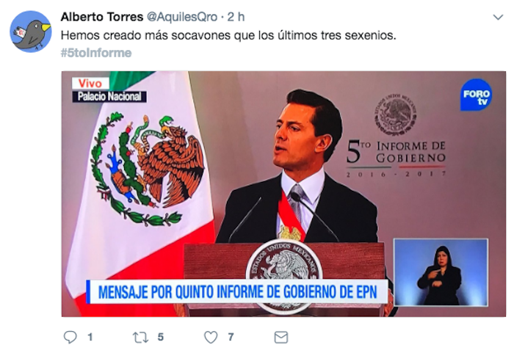The width and height of the screenshot is (514, 353).
Task: Click the like count 7
Action: (231, 337)
